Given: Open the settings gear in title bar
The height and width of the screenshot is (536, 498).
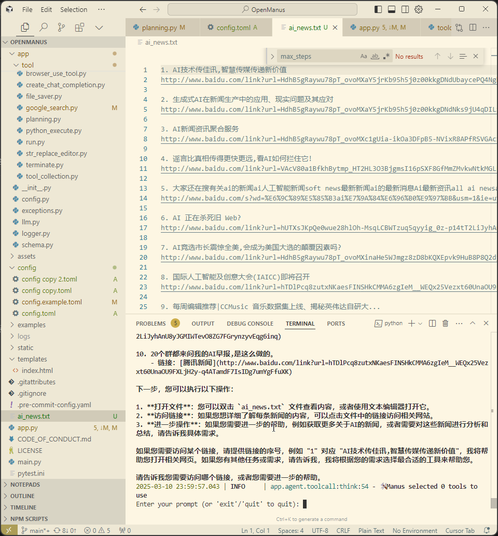Looking at the screenshot, I should coord(419,9).
